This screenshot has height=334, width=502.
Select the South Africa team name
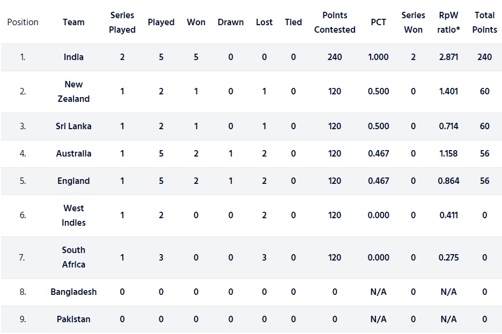(73, 257)
